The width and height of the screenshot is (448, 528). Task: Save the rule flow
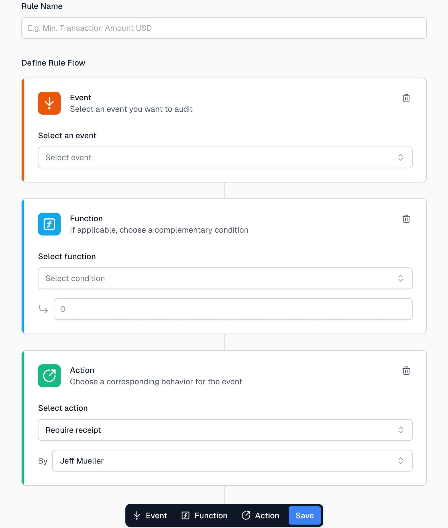[x=304, y=515]
